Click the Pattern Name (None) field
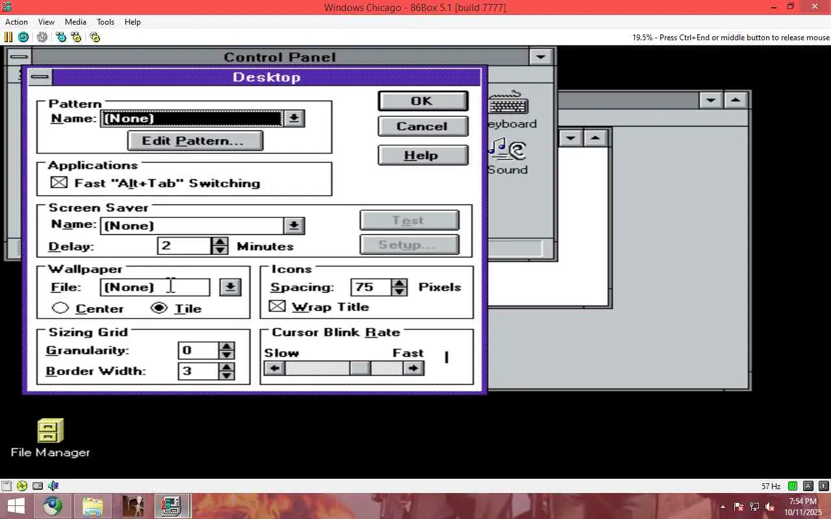 coord(192,118)
